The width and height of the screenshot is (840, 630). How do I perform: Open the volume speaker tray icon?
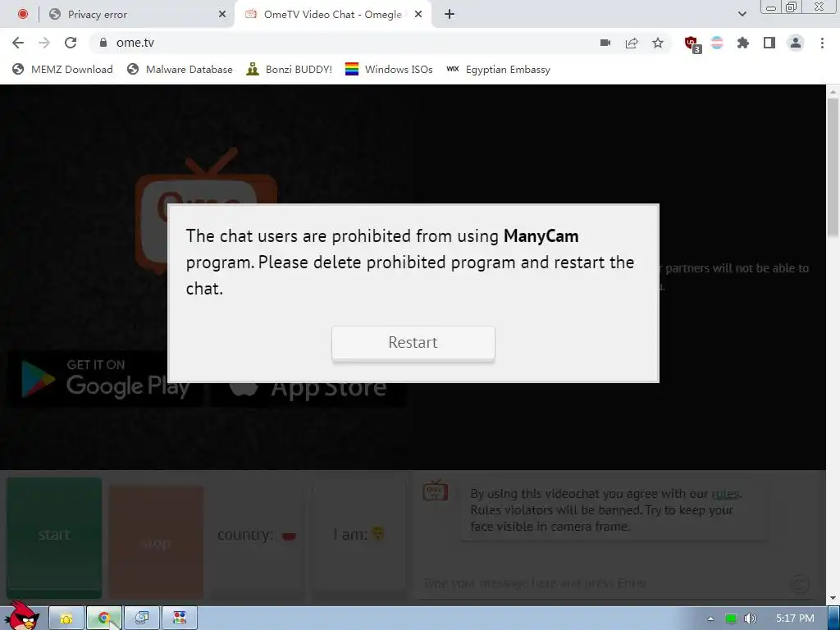pos(751,619)
